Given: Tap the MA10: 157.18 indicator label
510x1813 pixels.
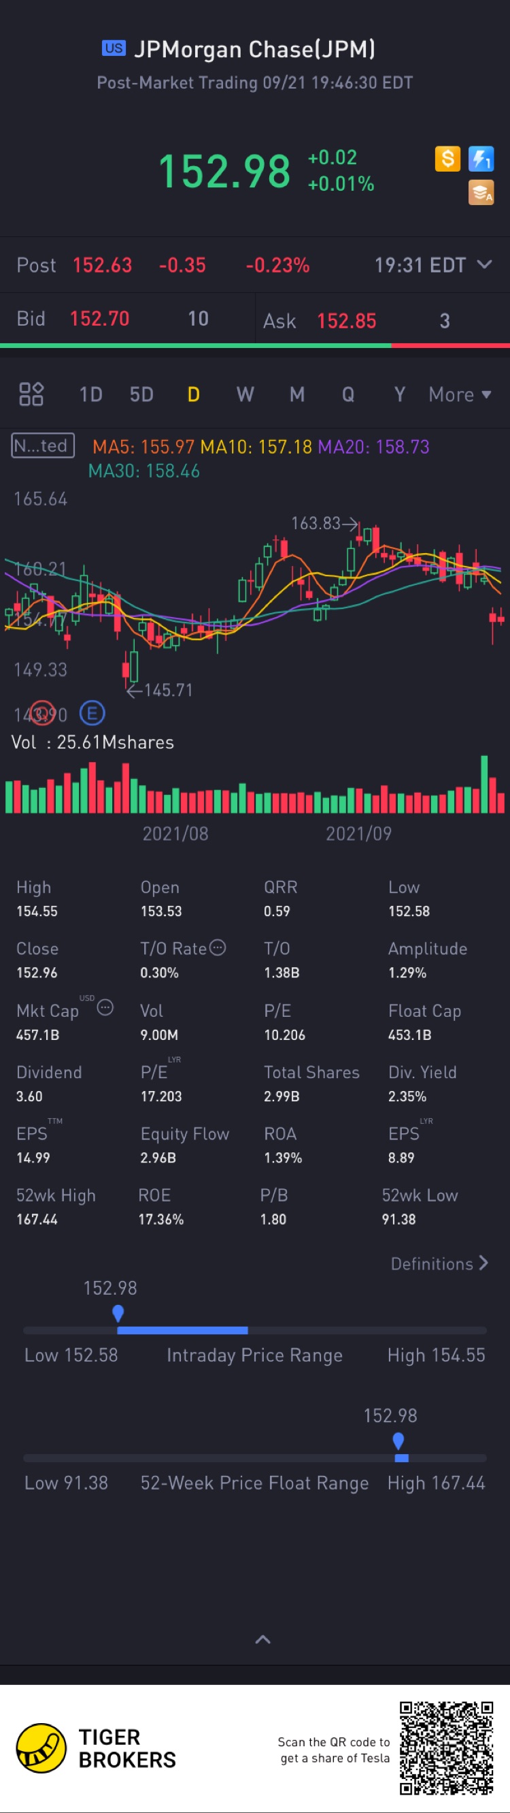Looking at the screenshot, I should (256, 447).
